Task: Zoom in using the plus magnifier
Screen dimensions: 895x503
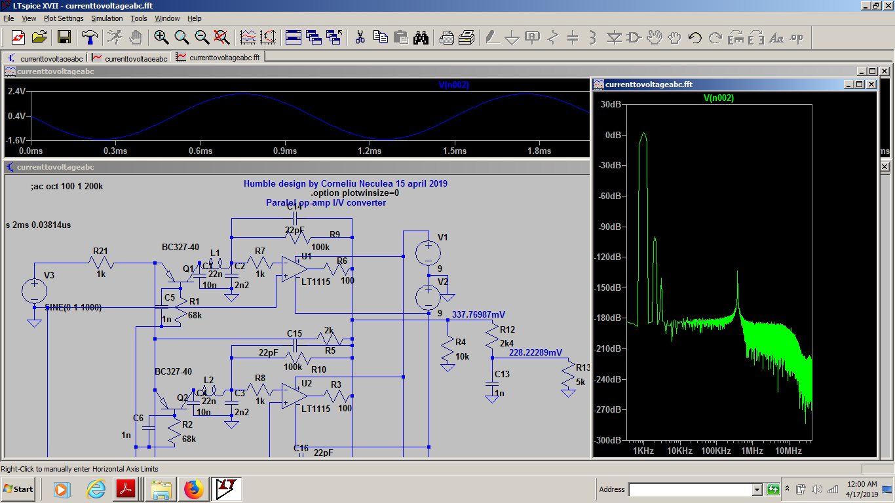Action: click(161, 37)
